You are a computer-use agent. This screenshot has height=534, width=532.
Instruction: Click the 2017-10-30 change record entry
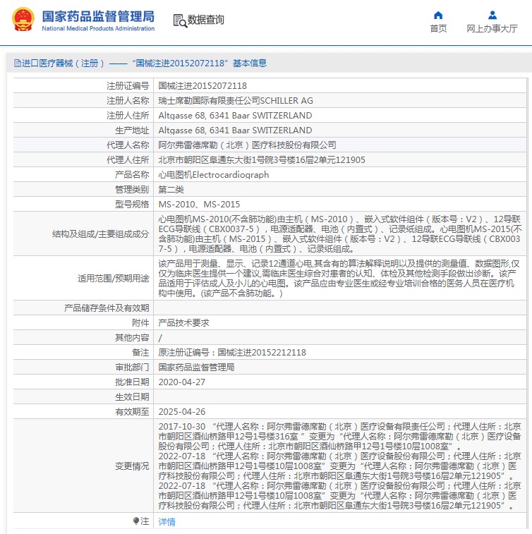click(x=339, y=436)
